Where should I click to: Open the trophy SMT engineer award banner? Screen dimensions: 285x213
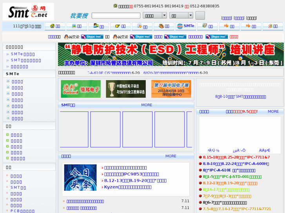coord(126,89)
